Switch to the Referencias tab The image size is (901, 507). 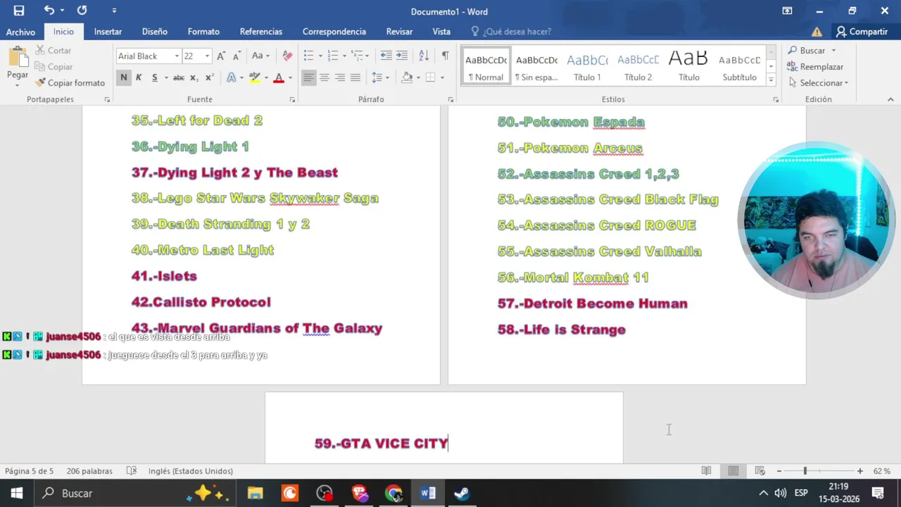(x=260, y=32)
